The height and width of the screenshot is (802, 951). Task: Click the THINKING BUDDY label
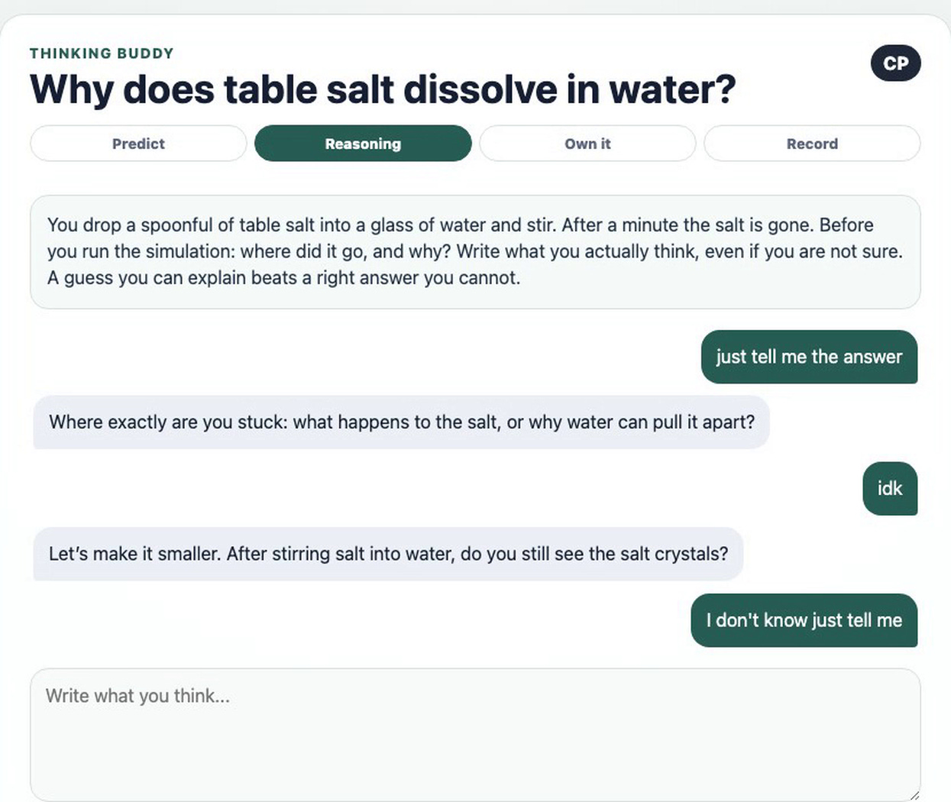(x=102, y=53)
